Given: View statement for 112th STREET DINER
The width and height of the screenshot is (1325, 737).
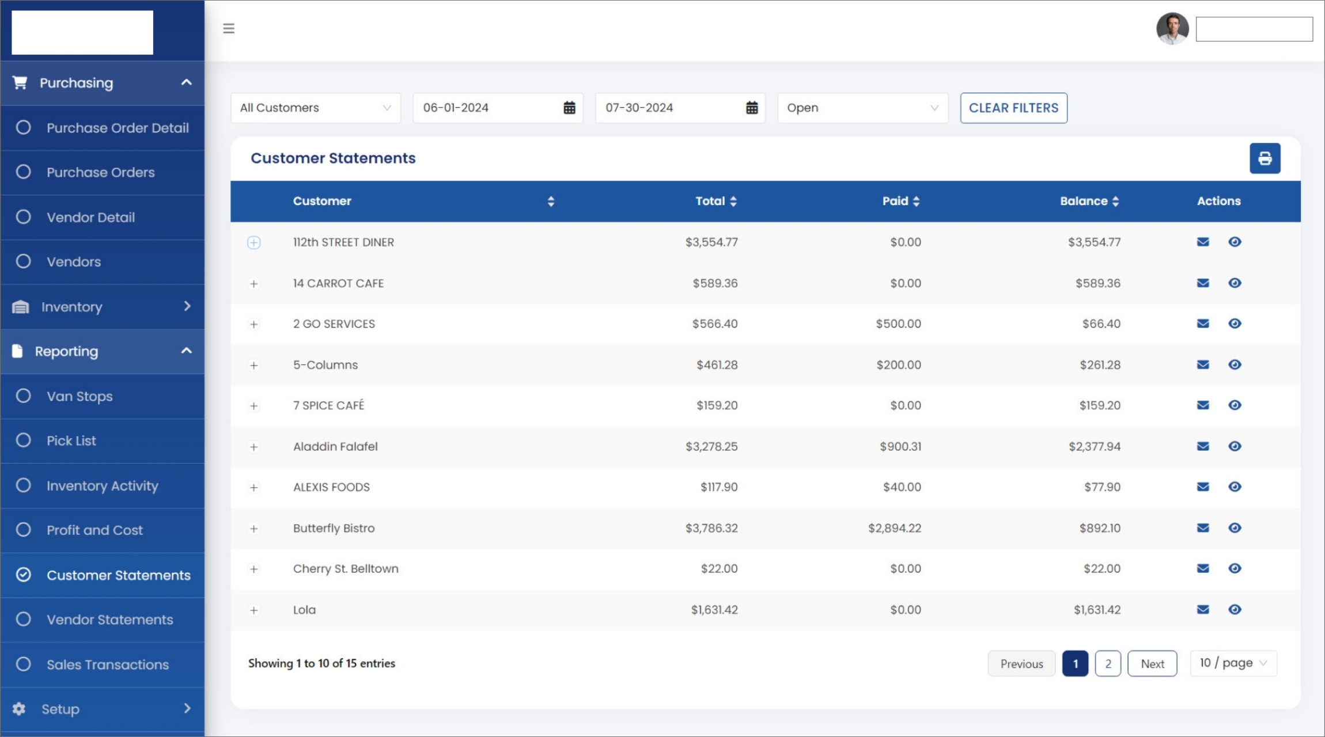Looking at the screenshot, I should tap(1235, 242).
